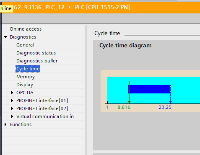Click the dark blue cycle range bar
Screen dimensions: 200x155
pyautogui.click(x=149, y=89)
